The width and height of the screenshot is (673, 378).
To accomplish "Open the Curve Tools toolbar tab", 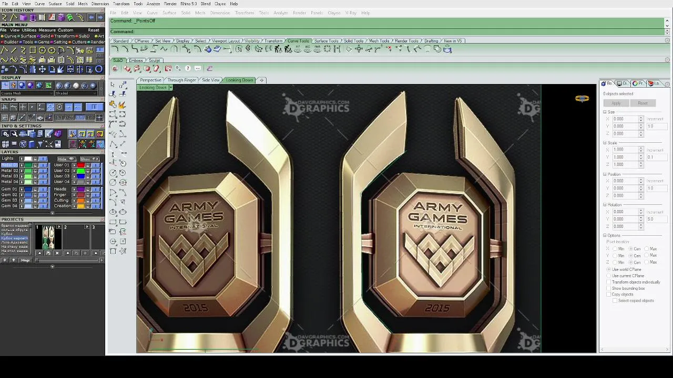I will pos(299,41).
